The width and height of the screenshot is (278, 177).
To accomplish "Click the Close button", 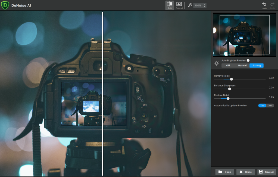I will tap(246, 172).
